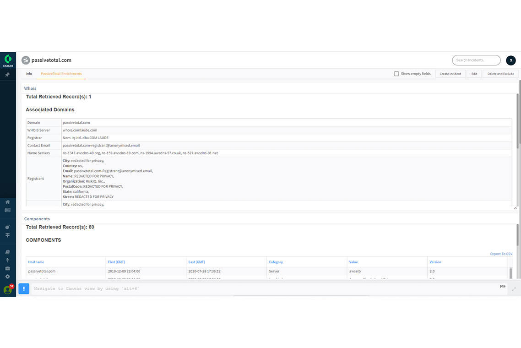The width and height of the screenshot is (521, 348).
Task: Click the Whois section scrollbar
Action: point(517,121)
